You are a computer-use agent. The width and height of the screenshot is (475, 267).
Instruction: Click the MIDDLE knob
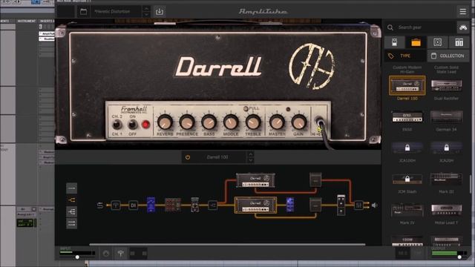pyautogui.click(x=231, y=122)
